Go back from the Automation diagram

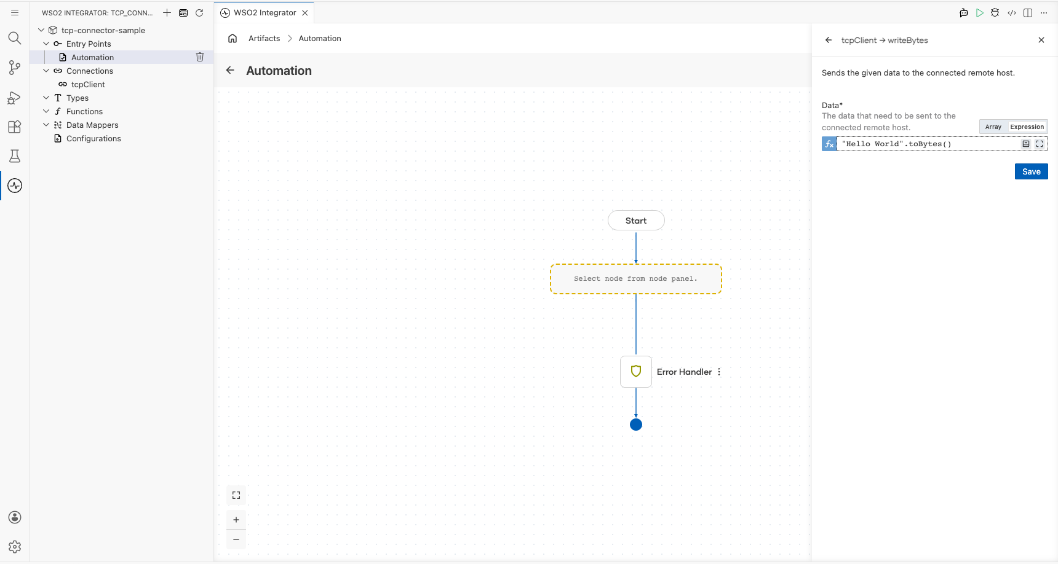[230, 70]
